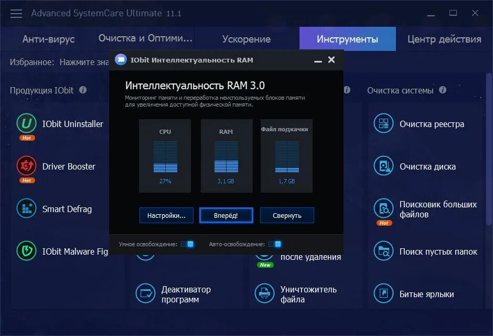Switch to the Анти-вирус tab
This screenshot has width=493, height=336.
point(48,39)
